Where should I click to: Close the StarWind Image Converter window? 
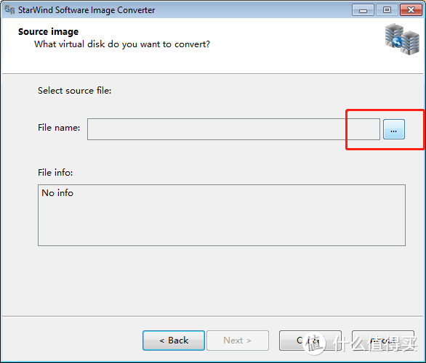(411, 10)
